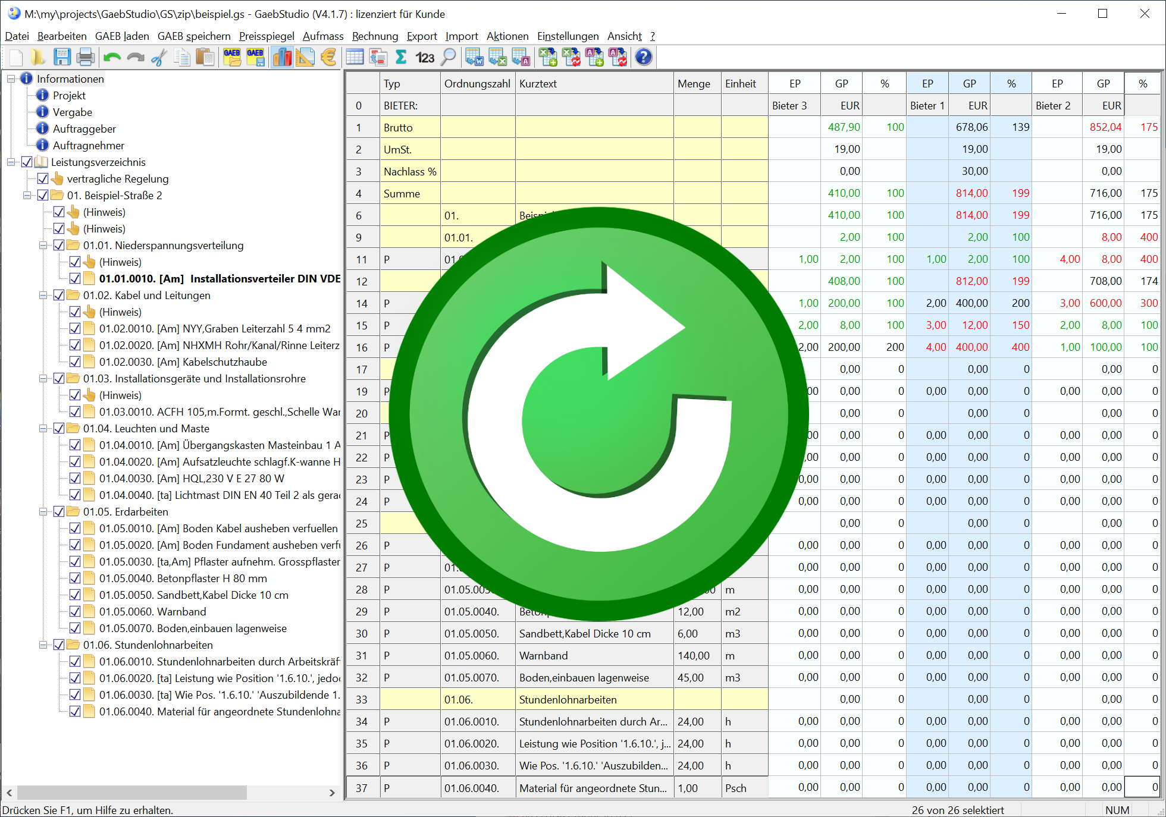This screenshot has height=817, width=1166.
Task: Click the tree panel horizontal scrollbar
Action: click(x=131, y=793)
